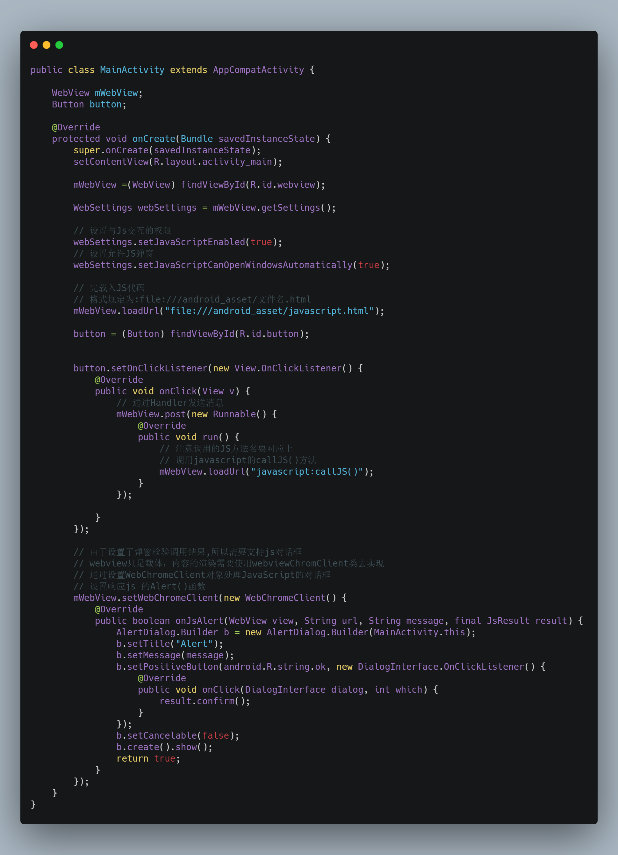Click the onJsAlert method name
618x855 pixels.
pyautogui.click(x=199, y=621)
